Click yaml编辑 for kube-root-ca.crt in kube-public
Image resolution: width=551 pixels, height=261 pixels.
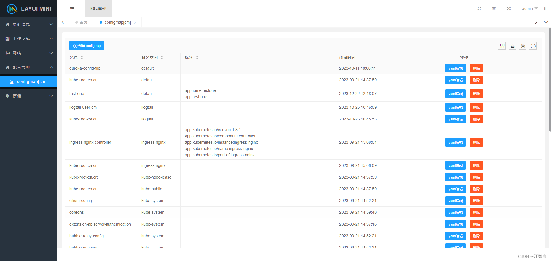pos(455,189)
